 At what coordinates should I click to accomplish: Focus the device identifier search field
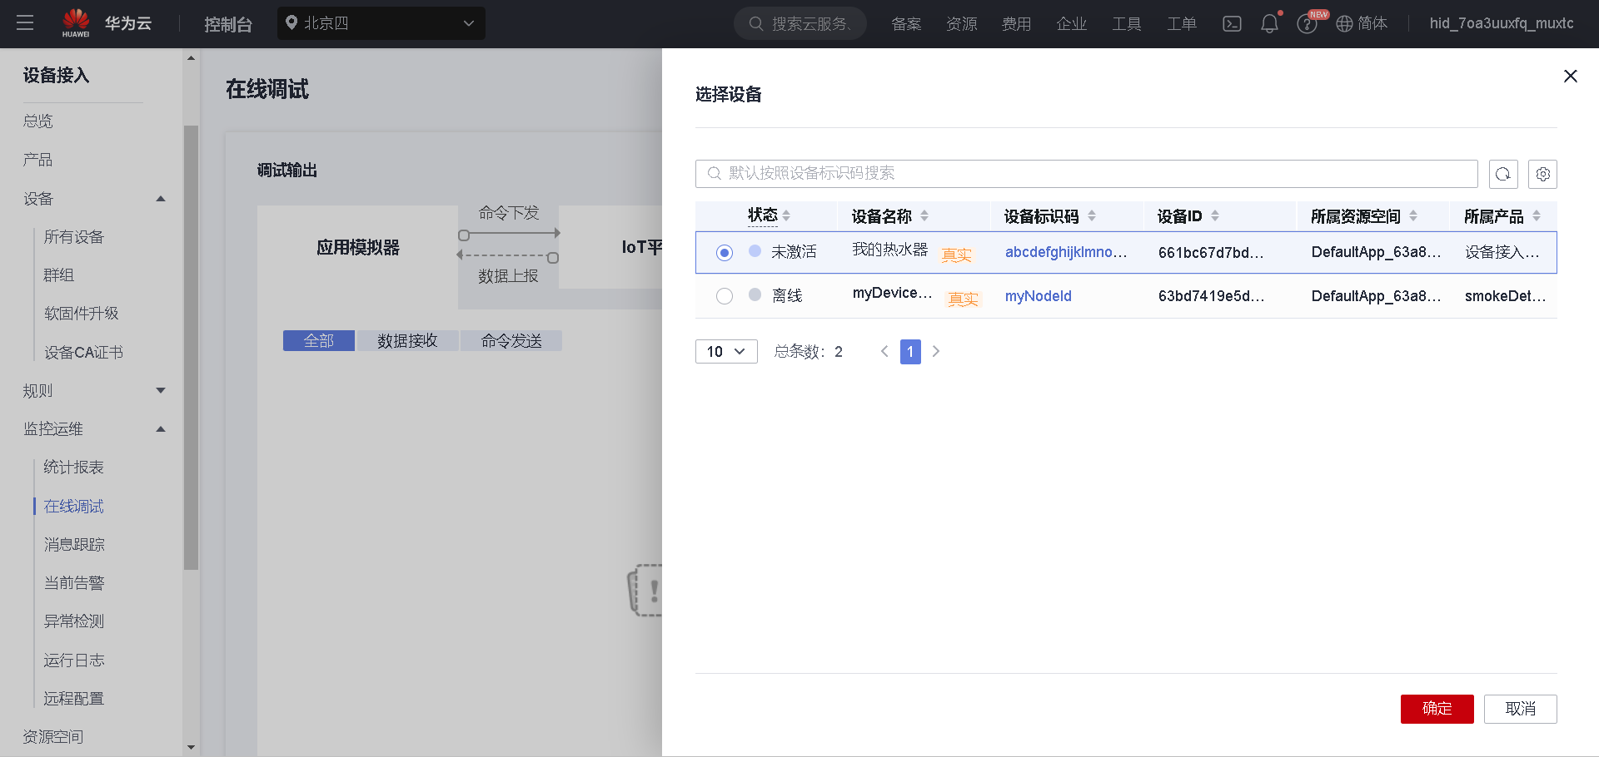pyautogui.click(x=1087, y=174)
